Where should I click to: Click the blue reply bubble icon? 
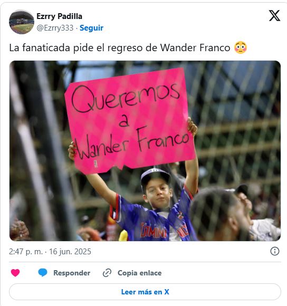point(43,273)
